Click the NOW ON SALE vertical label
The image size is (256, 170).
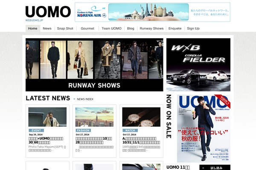click(x=169, y=116)
